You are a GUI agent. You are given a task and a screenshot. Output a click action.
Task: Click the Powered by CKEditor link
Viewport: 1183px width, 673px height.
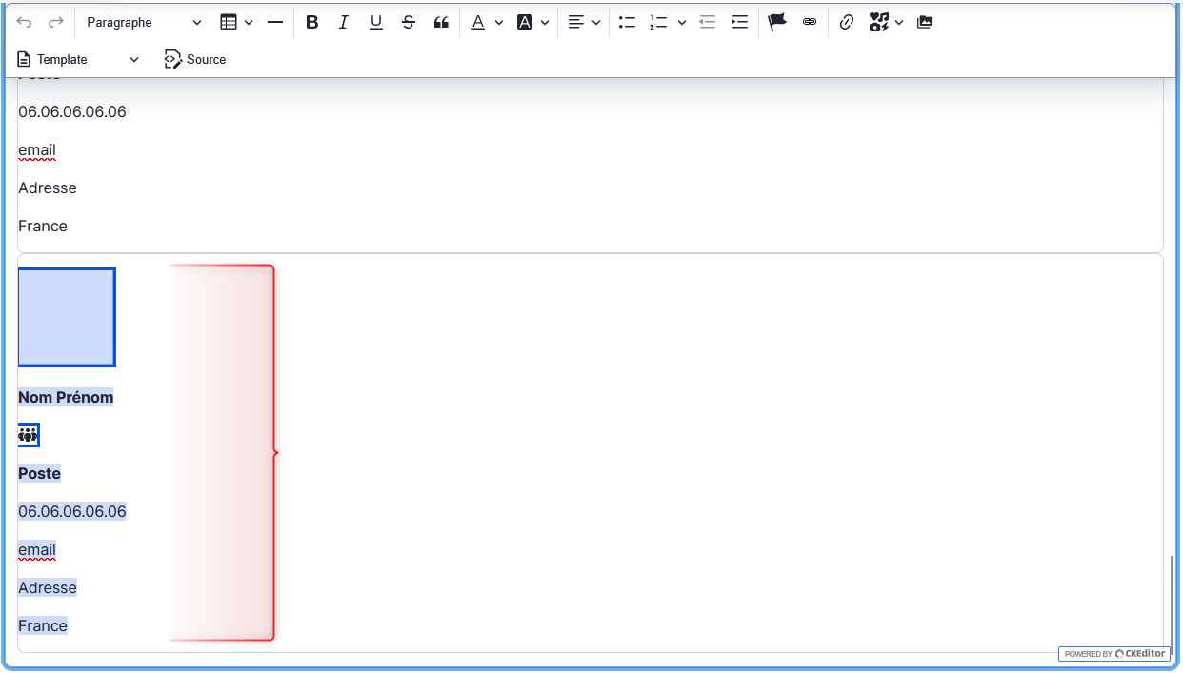[1114, 654]
